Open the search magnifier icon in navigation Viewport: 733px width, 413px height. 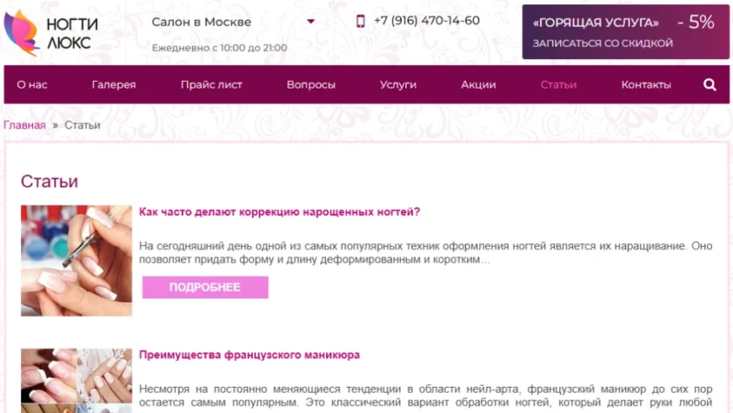[x=709, y=84]
